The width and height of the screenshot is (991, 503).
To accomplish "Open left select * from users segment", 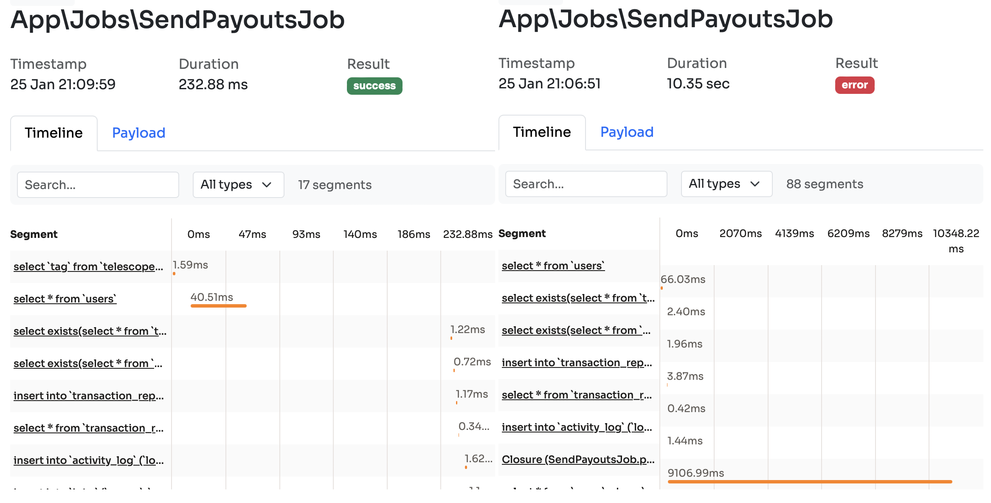I will pyautogui.click(x=65, y=299).
